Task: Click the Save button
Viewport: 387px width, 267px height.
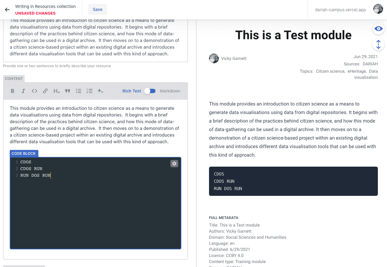Action: pyautogui.click(x=97, y=9)
